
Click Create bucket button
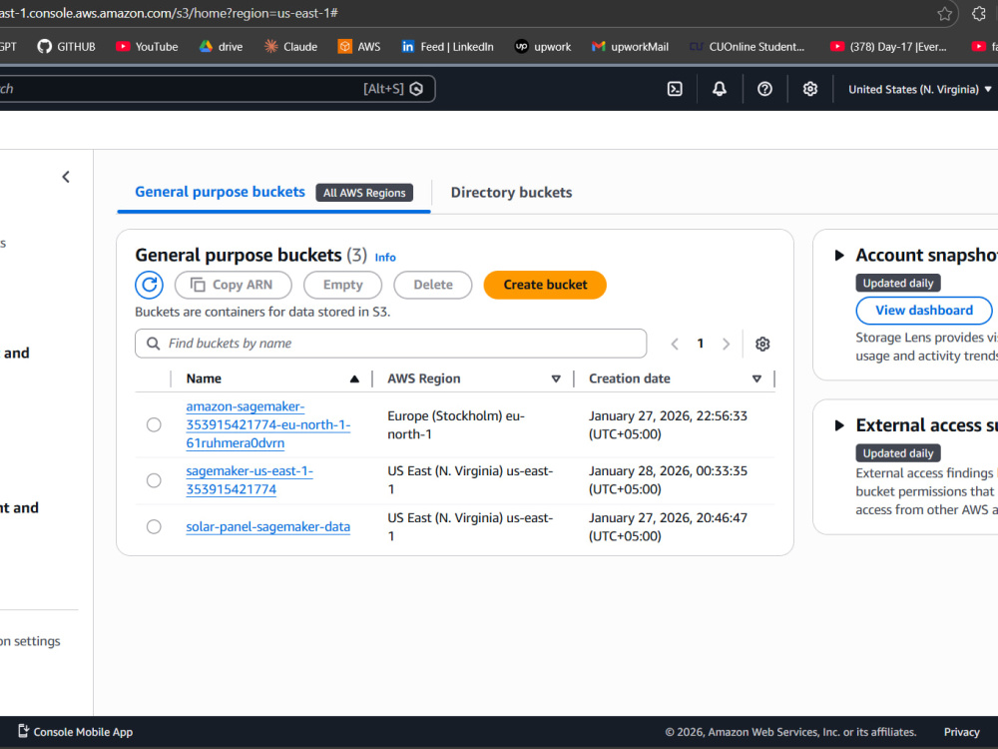click(x=545, y=285)
